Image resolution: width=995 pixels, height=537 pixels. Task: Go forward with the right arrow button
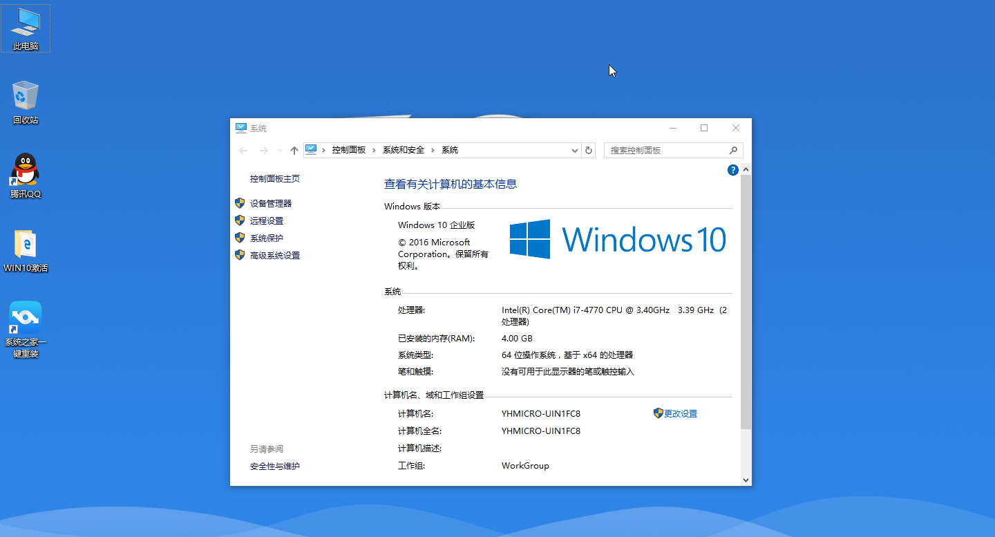tap(263, 150)
